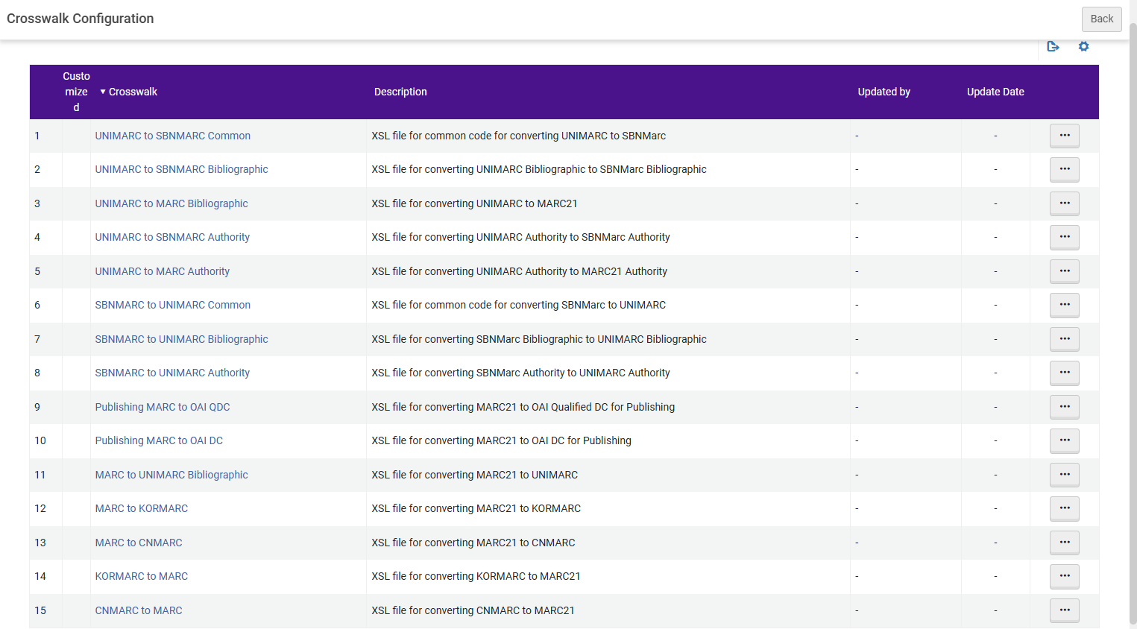Open SBNMARC to UNIMARC Common link
The width and height of the screenshot is (1137, 629).
[172, 305]
